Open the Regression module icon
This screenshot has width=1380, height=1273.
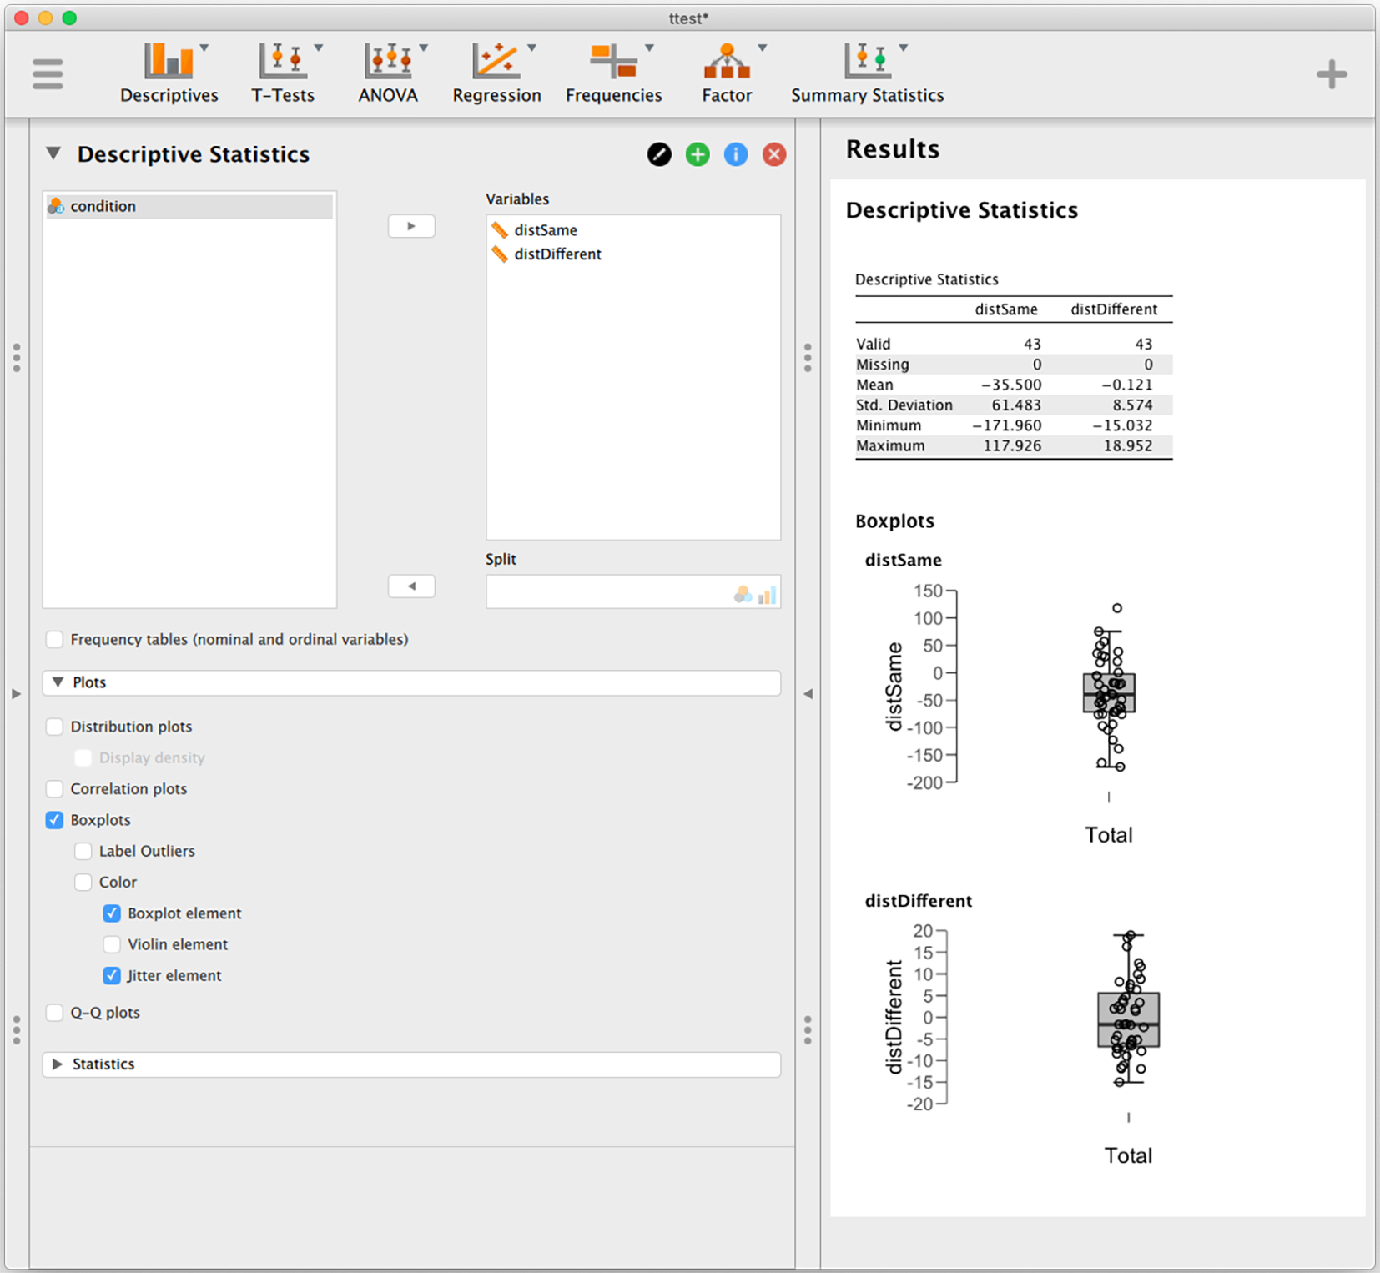coord(497,74)
